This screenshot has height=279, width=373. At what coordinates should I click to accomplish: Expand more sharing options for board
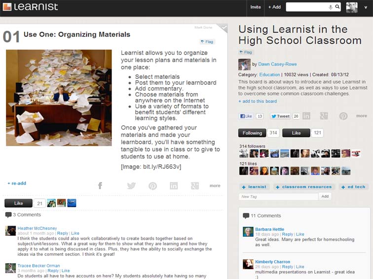point(362,116)
